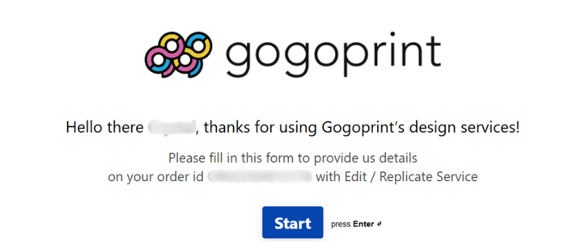585x251 pixels.
Task: Click 'provide us details' text
Action: (x=365, y=158)
